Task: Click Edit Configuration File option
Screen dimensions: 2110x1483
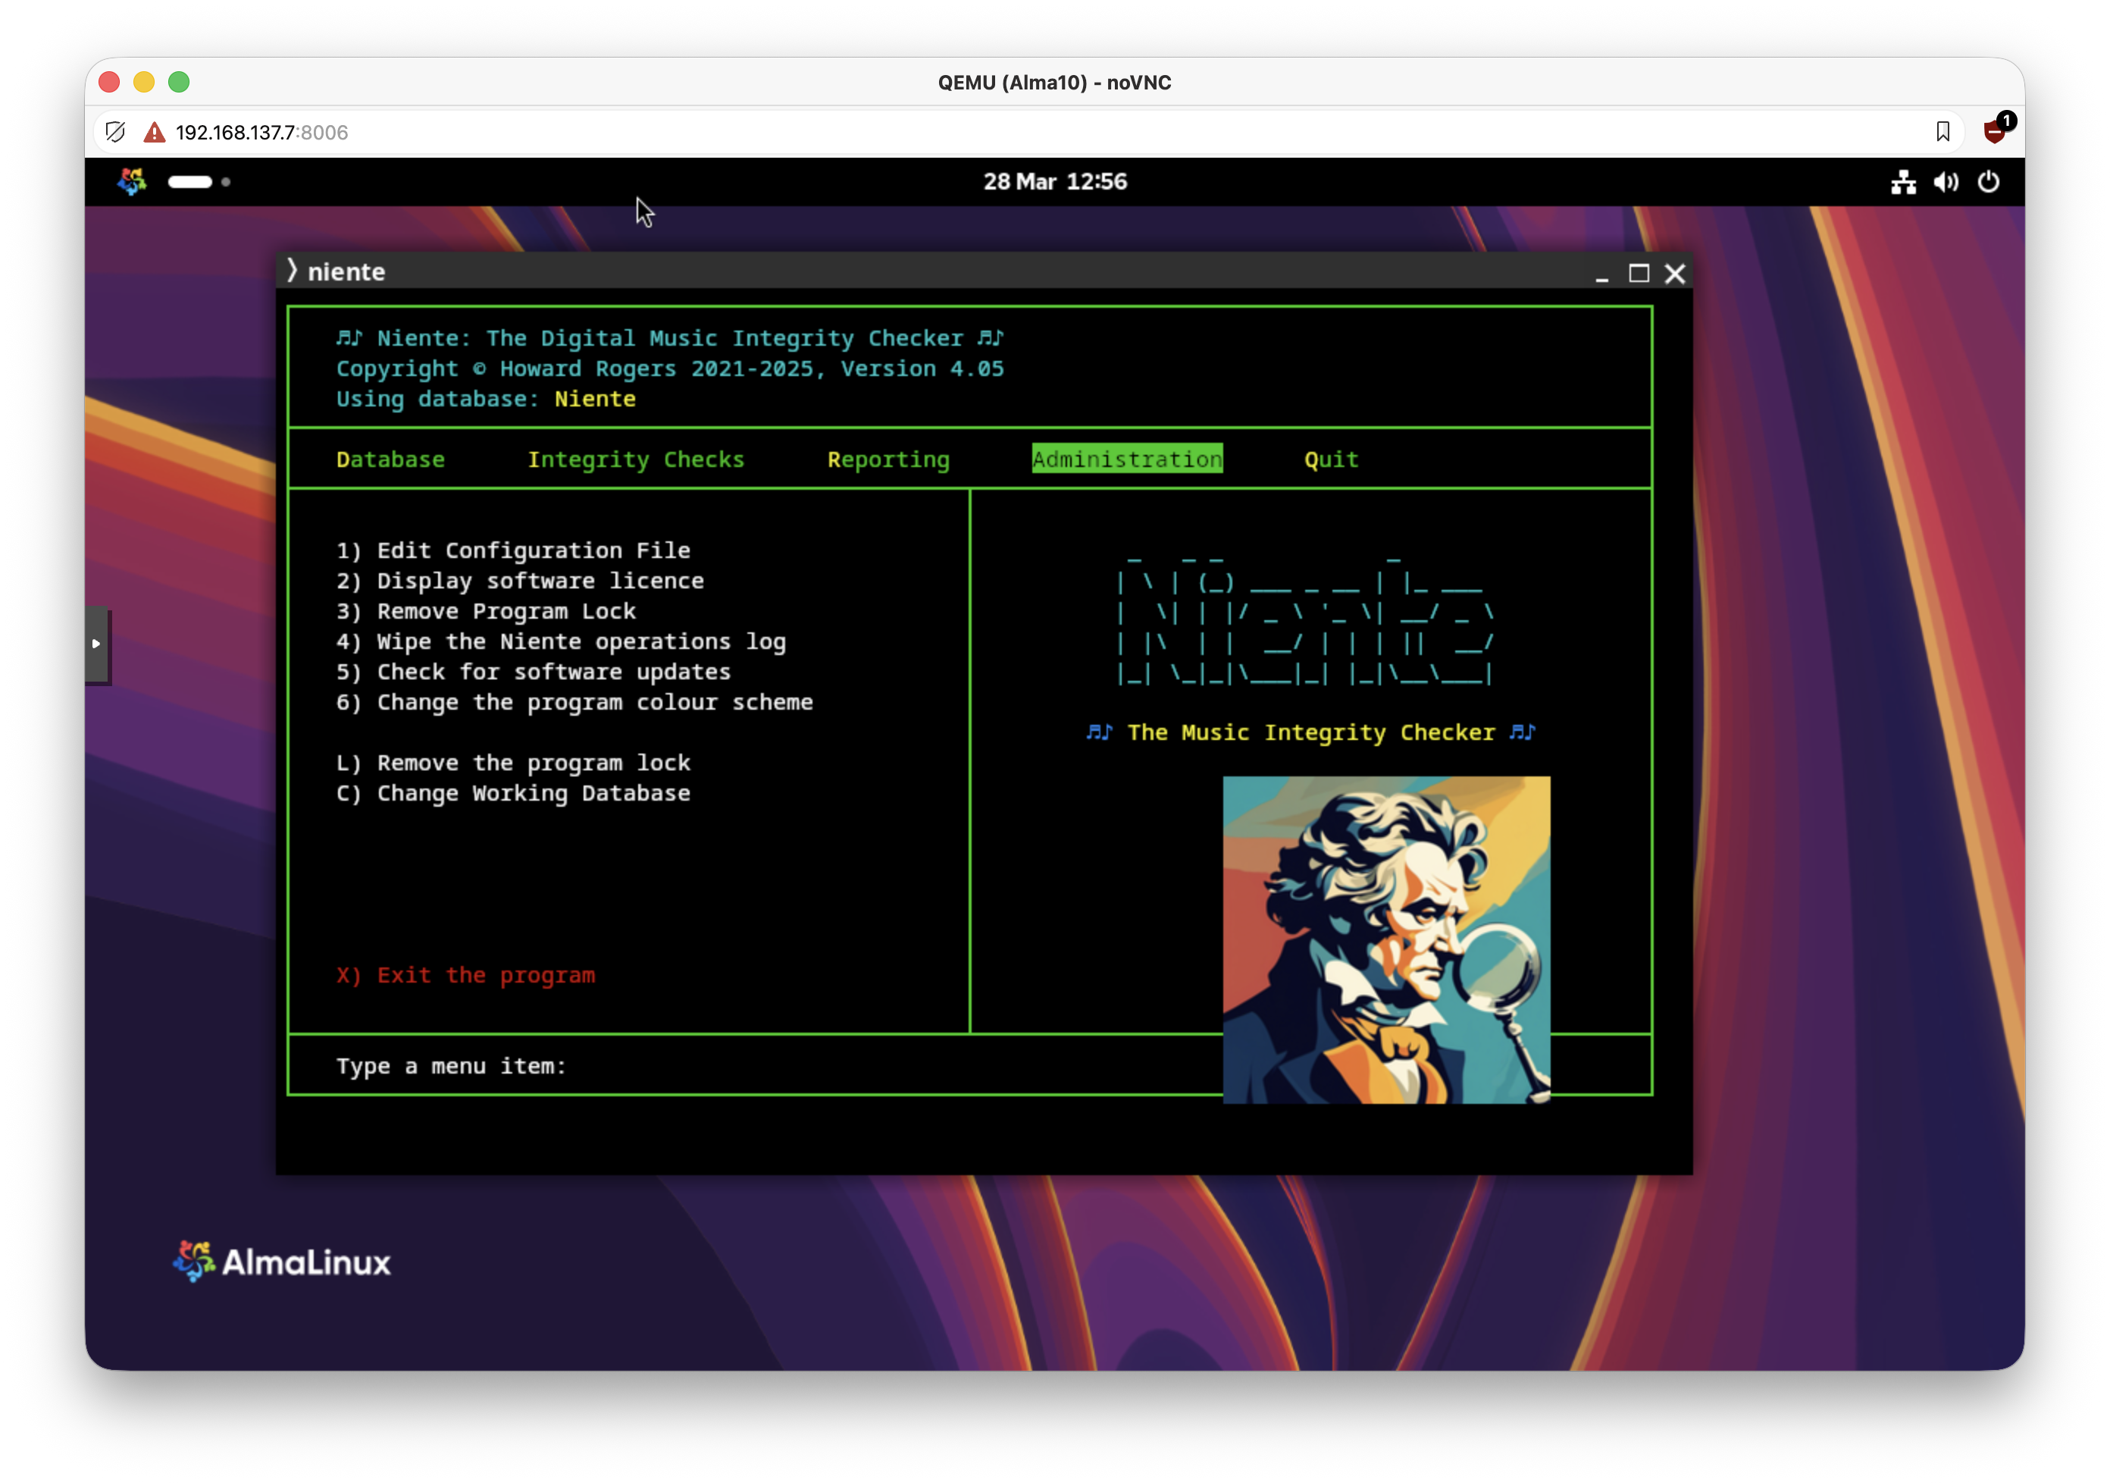Action: [533, 550]
